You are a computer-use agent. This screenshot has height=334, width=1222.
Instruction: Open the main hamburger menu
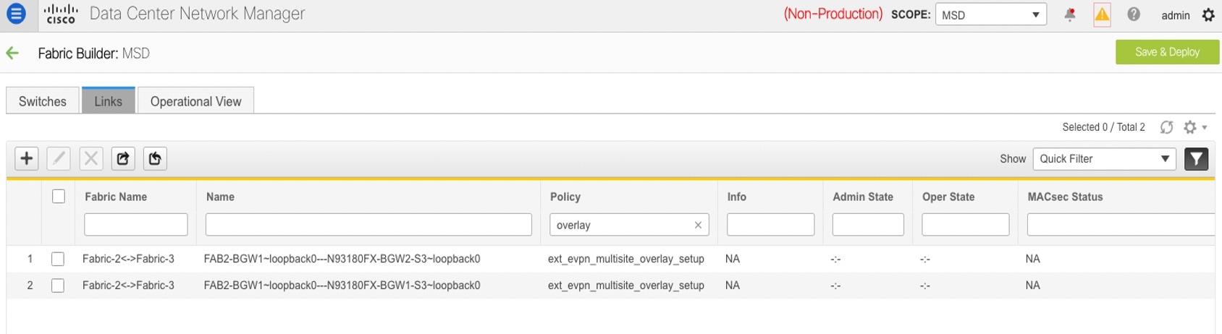pos(15,14)
